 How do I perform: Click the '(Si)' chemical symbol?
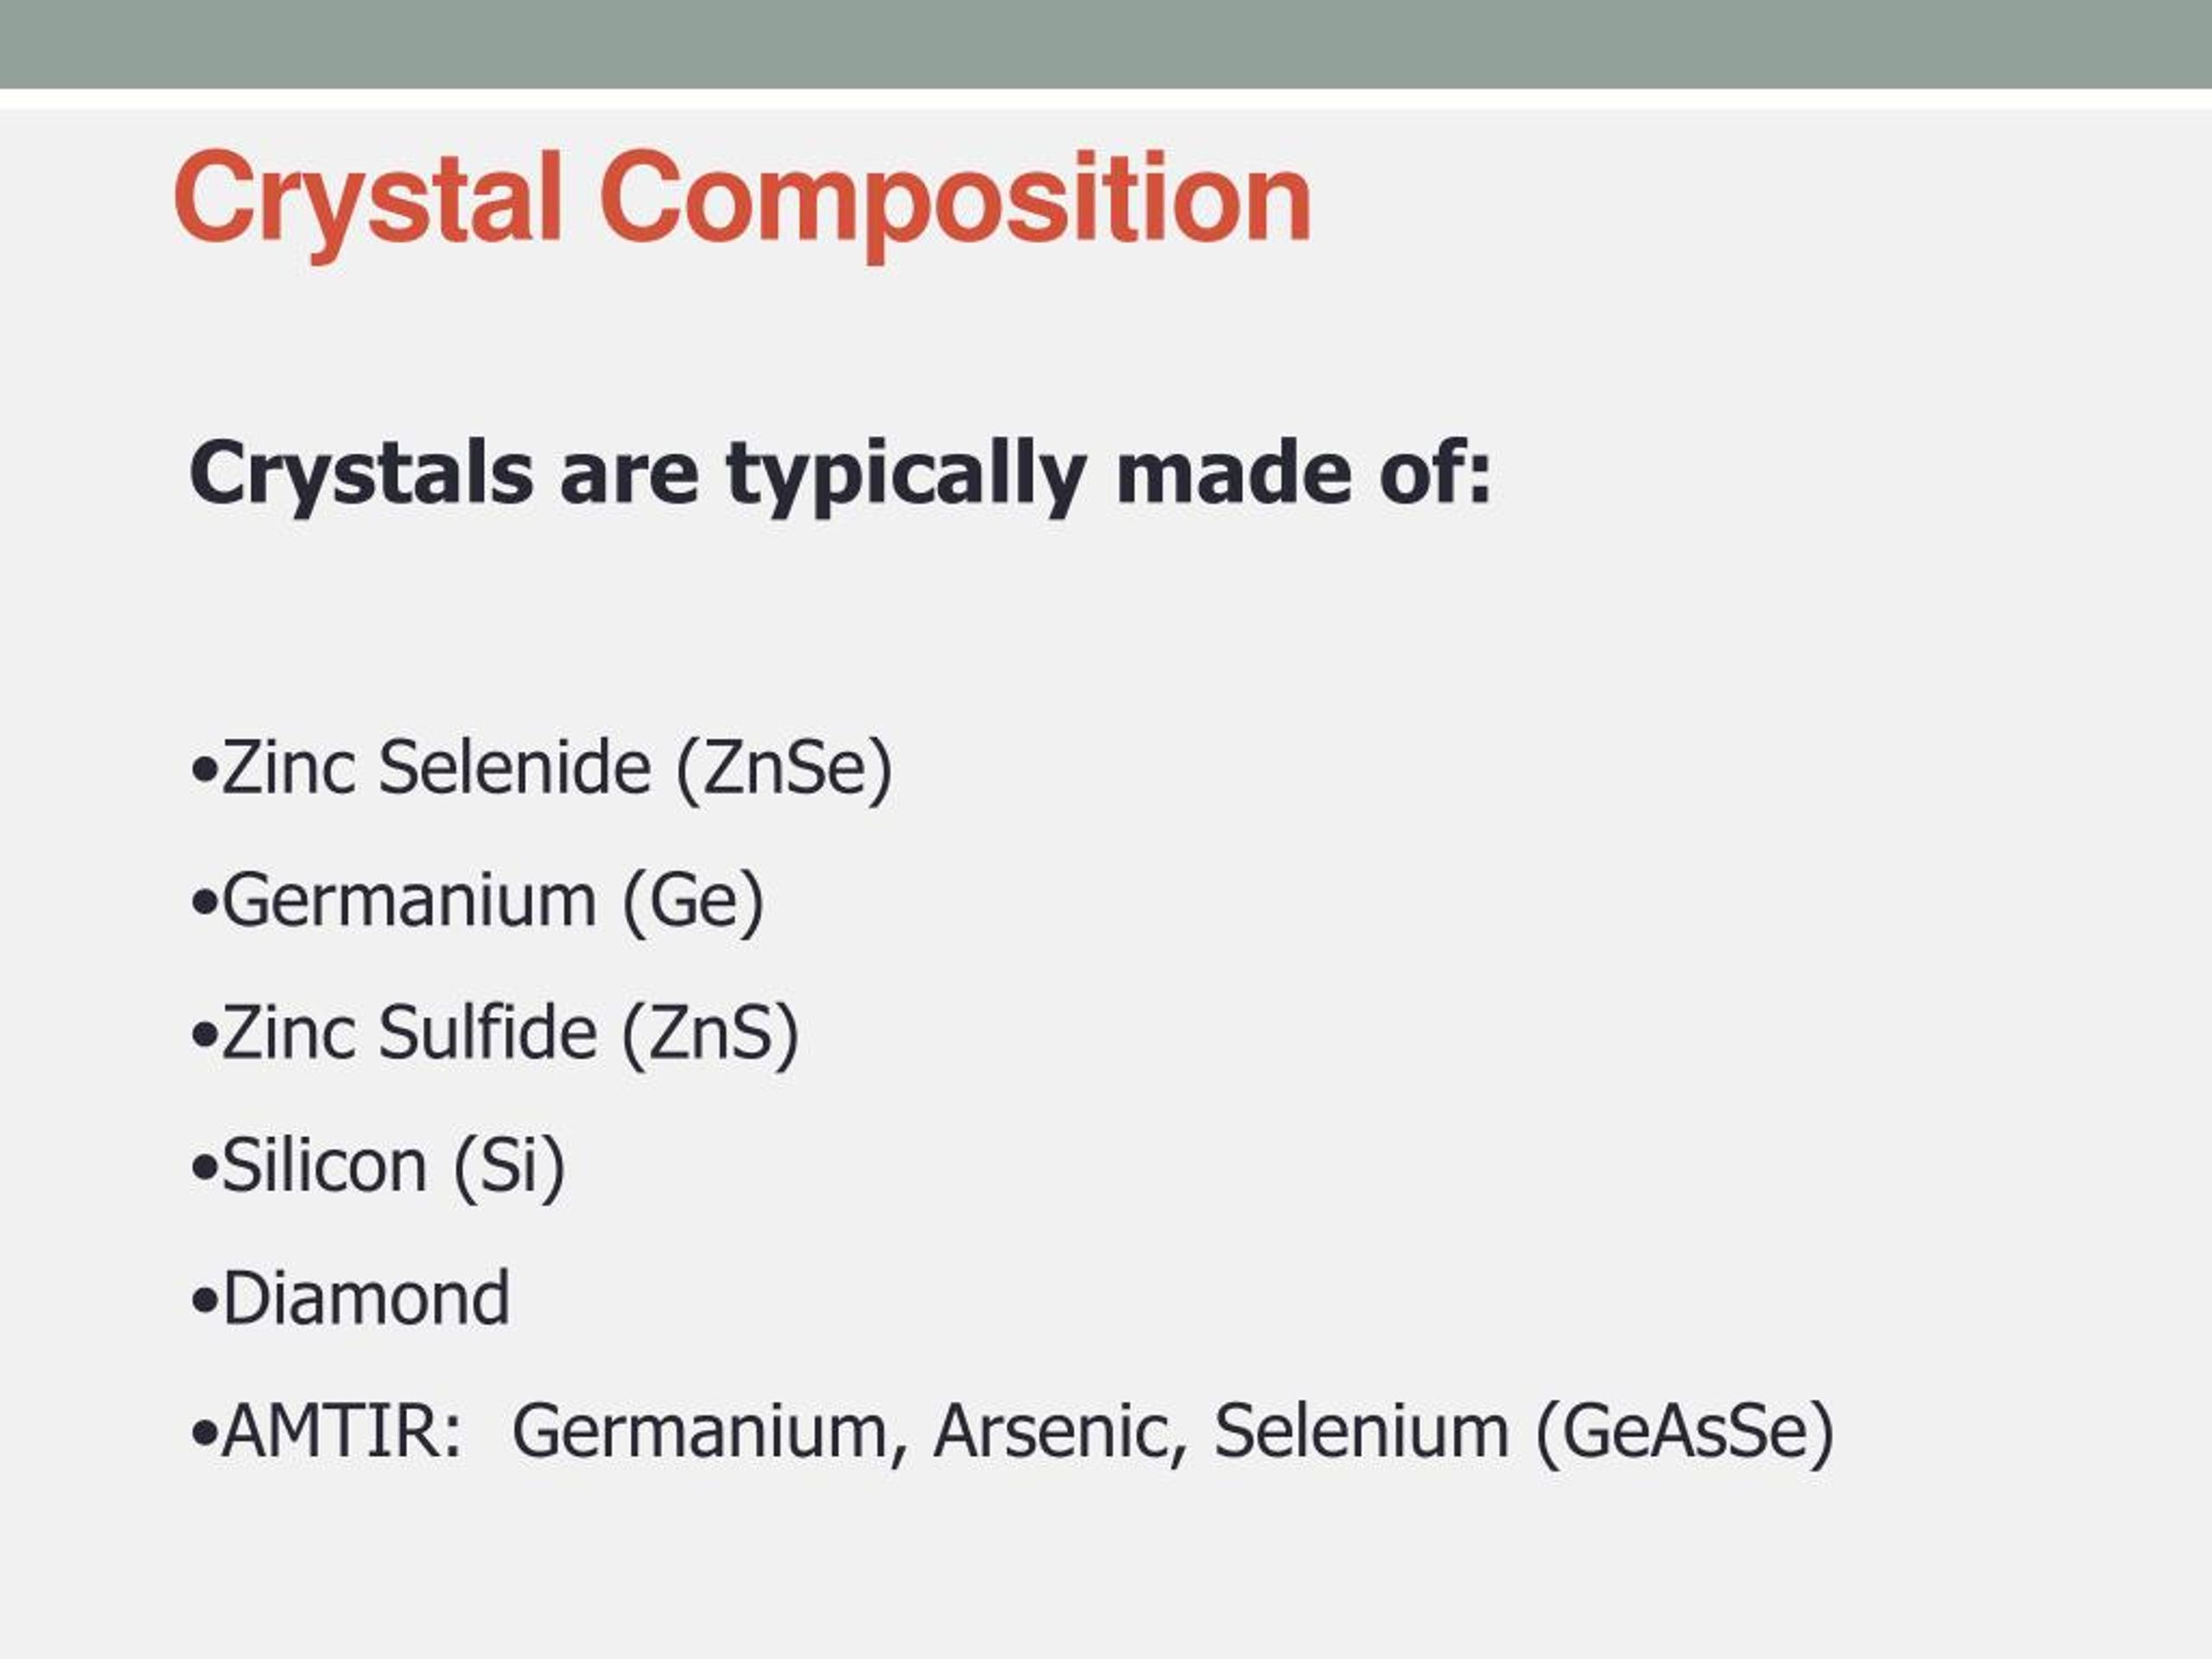coord(509,1166)
